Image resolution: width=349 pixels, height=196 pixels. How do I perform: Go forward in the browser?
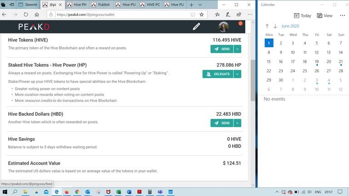(x=15, y=15)
